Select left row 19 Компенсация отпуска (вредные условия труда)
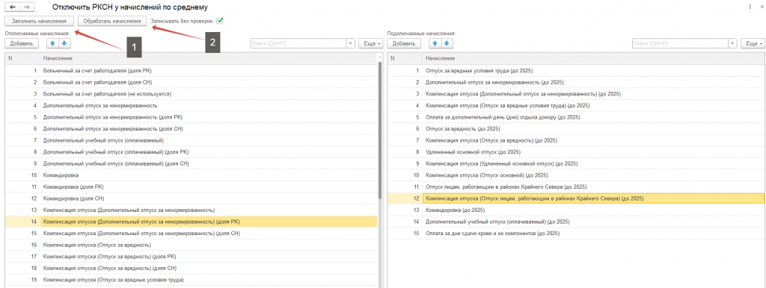The width and height of the screenshot is (766, 288). click(191, 281)
